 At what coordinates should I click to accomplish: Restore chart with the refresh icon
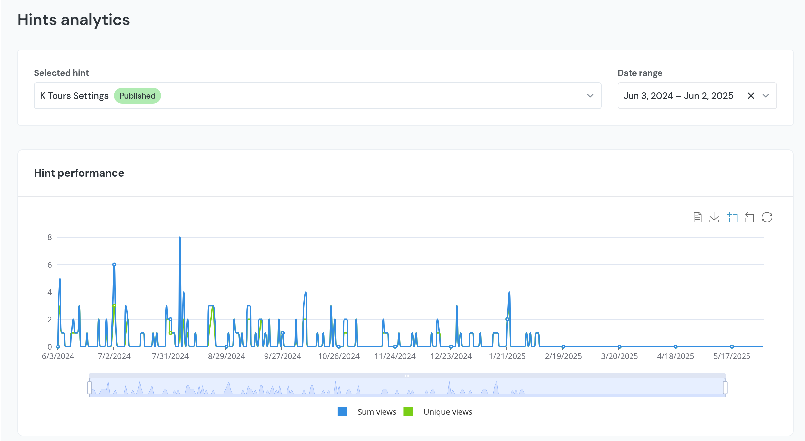pyautogui.click(x=767, y=218)
